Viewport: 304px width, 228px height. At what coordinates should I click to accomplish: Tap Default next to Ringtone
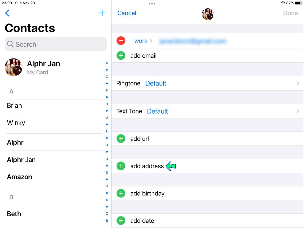[x=156, y=83]
